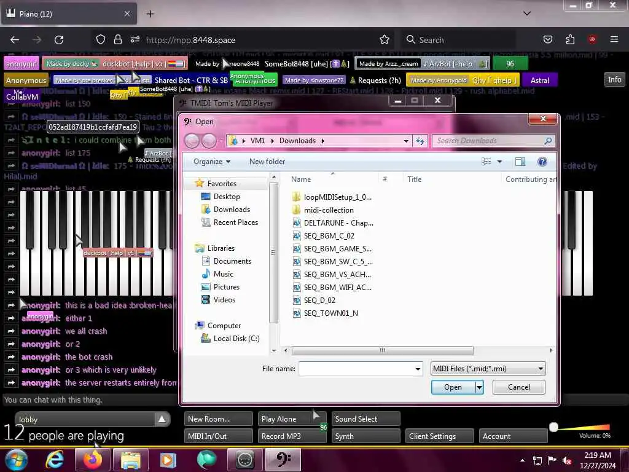Launch Internet Explorer from taskbar
629x472 pixels.
(x=55, y=460)
